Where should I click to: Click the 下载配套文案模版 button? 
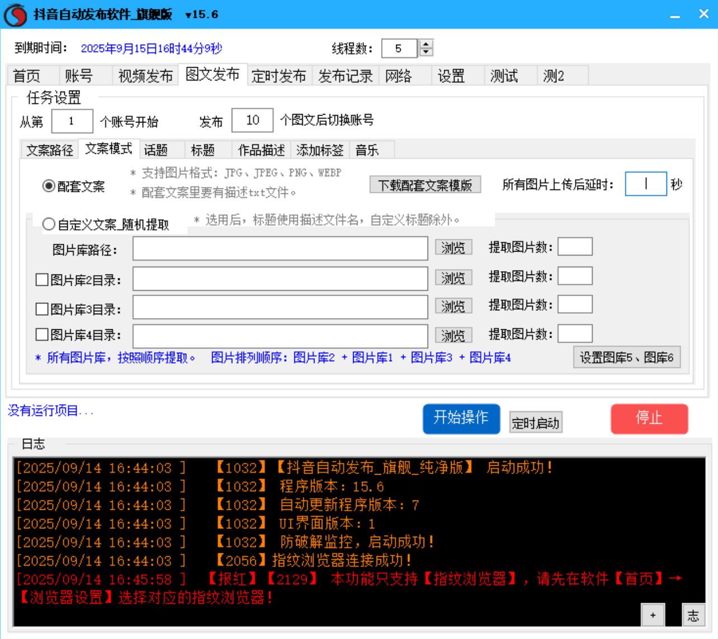(425, 185)
